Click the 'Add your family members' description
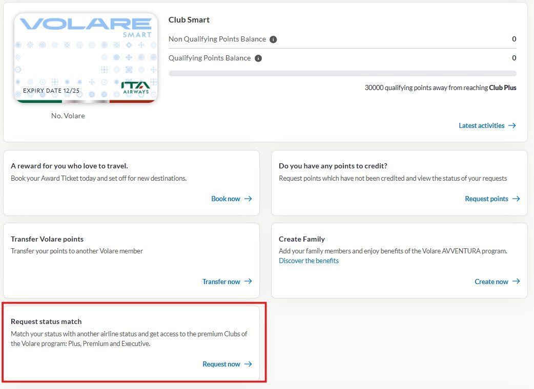Viewport: 534px width, 389px height. [x=393, y=251]
